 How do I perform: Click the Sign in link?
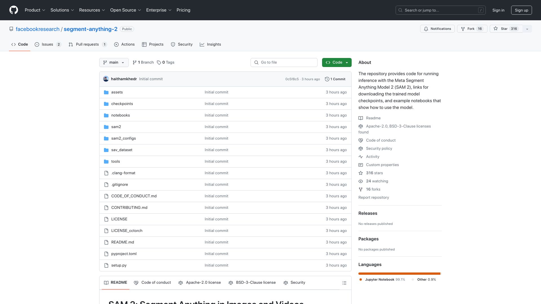(x=498, y=10)
